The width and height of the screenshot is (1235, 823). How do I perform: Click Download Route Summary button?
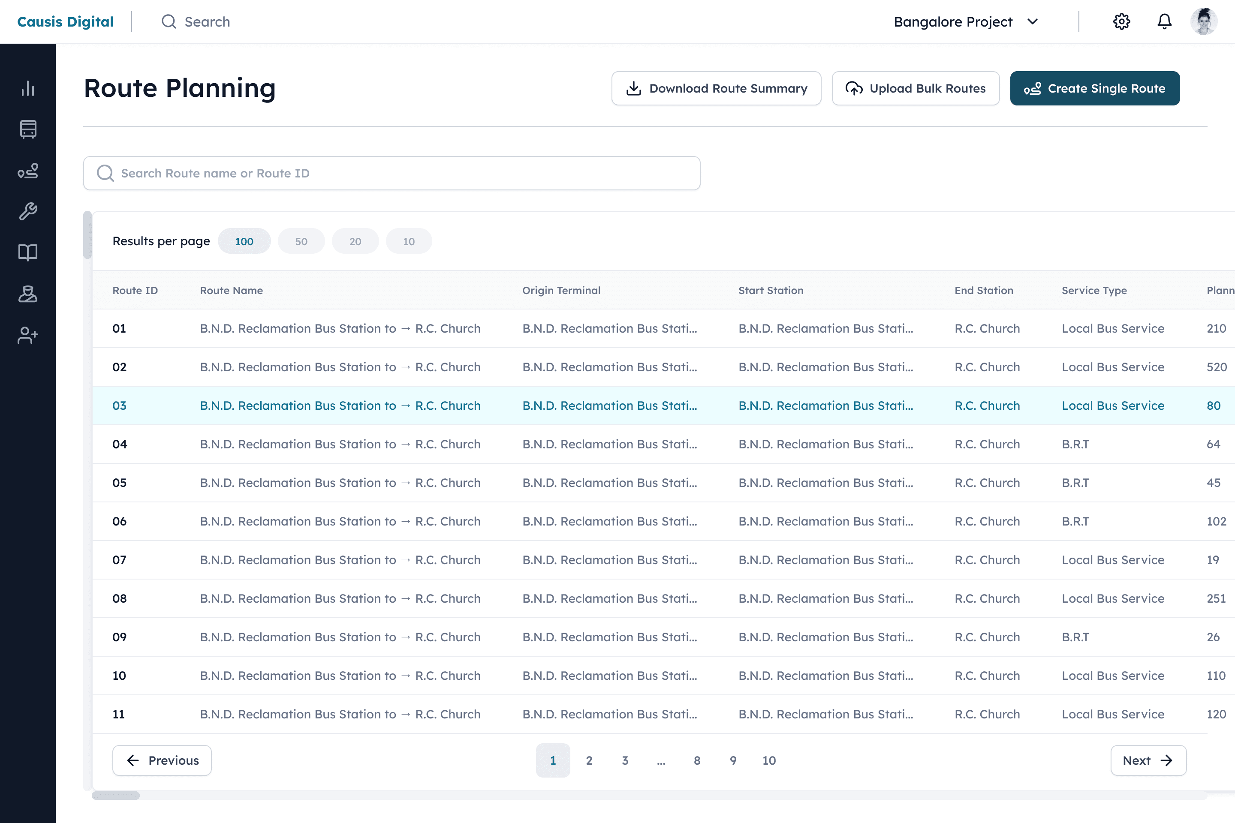[716, 88]
